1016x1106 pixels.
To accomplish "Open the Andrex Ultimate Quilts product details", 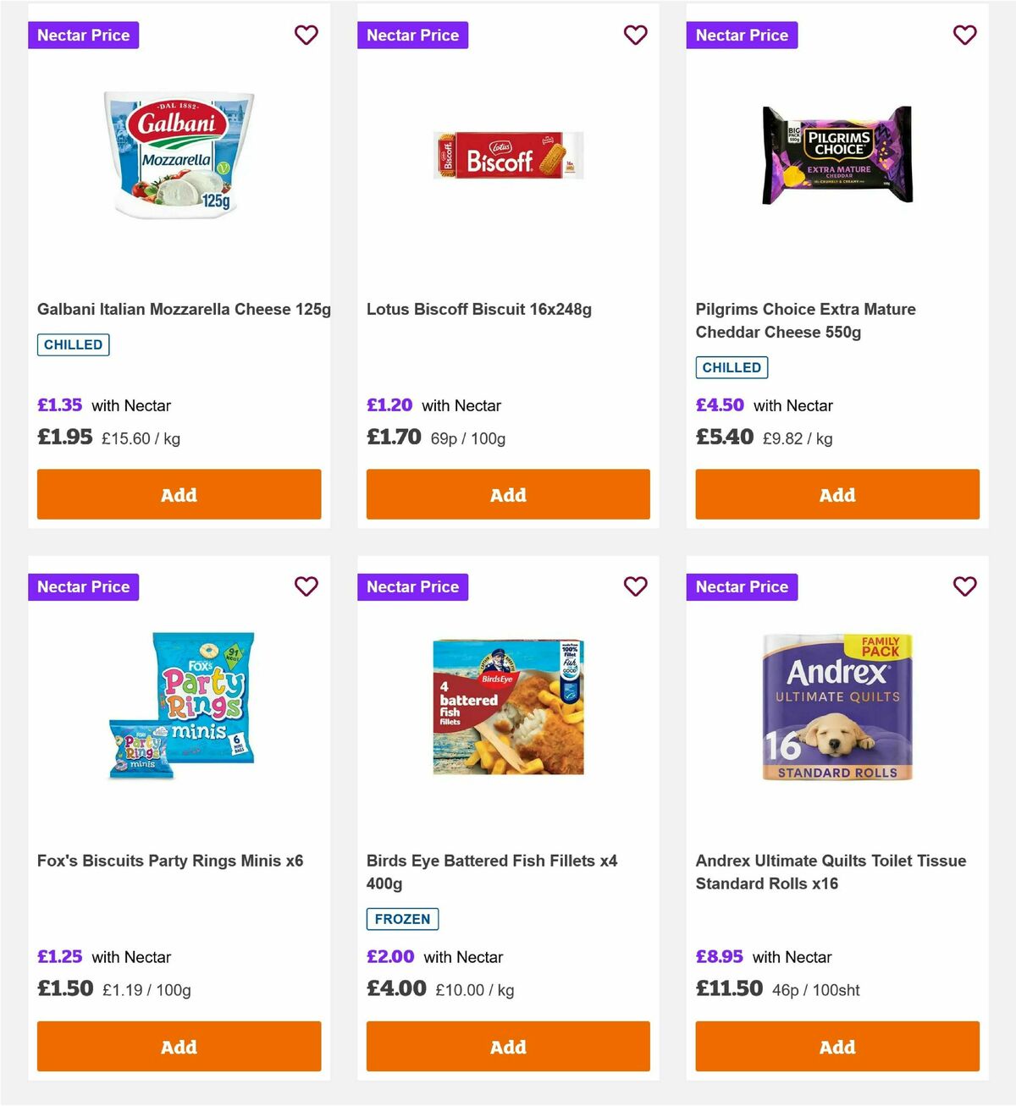I will [831, 872].
